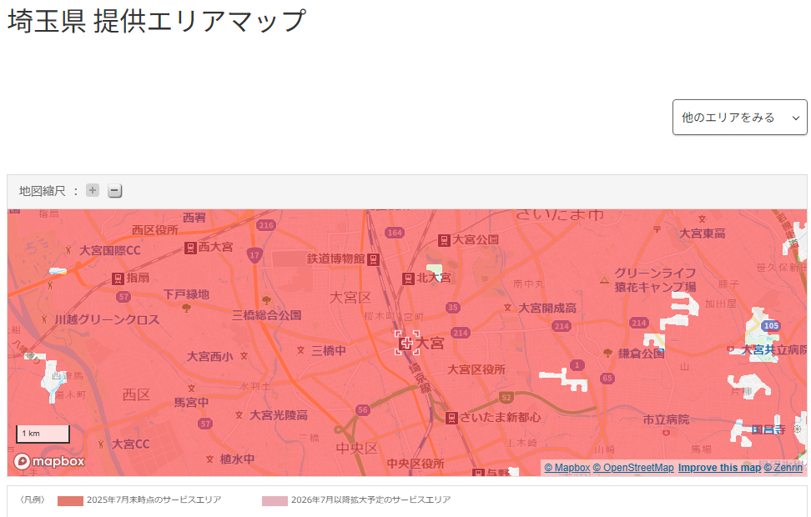
Task: Click the 鎌倉公園 park marker
Action: (x=607, y=353)
